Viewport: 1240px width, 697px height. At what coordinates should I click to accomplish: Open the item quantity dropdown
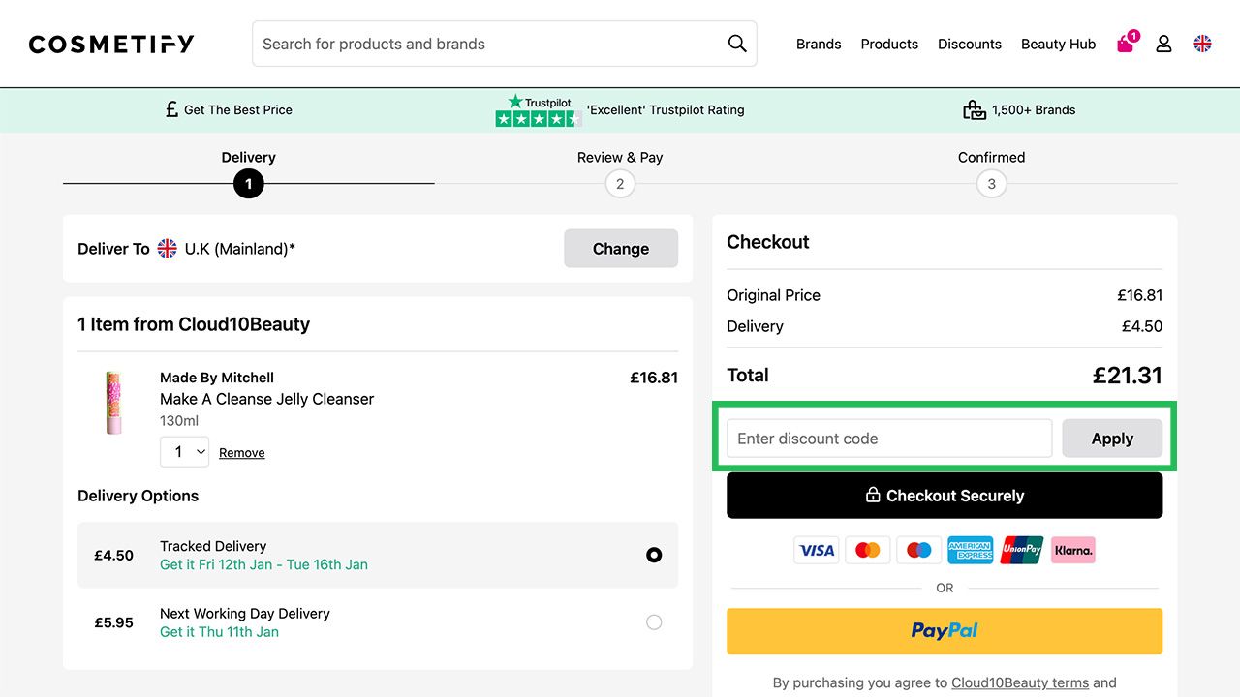[x=184, y=452]
